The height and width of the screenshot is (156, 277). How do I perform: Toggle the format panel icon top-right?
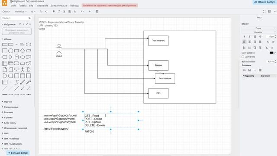269,12
